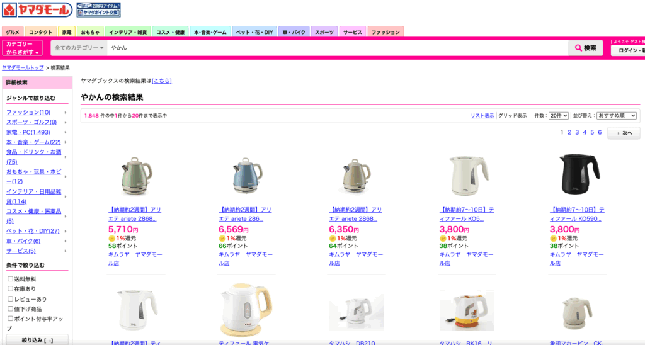Check the 値下げ商品 checkbox
This screenshot has width=645, height=345.
(x=10, y=309)
